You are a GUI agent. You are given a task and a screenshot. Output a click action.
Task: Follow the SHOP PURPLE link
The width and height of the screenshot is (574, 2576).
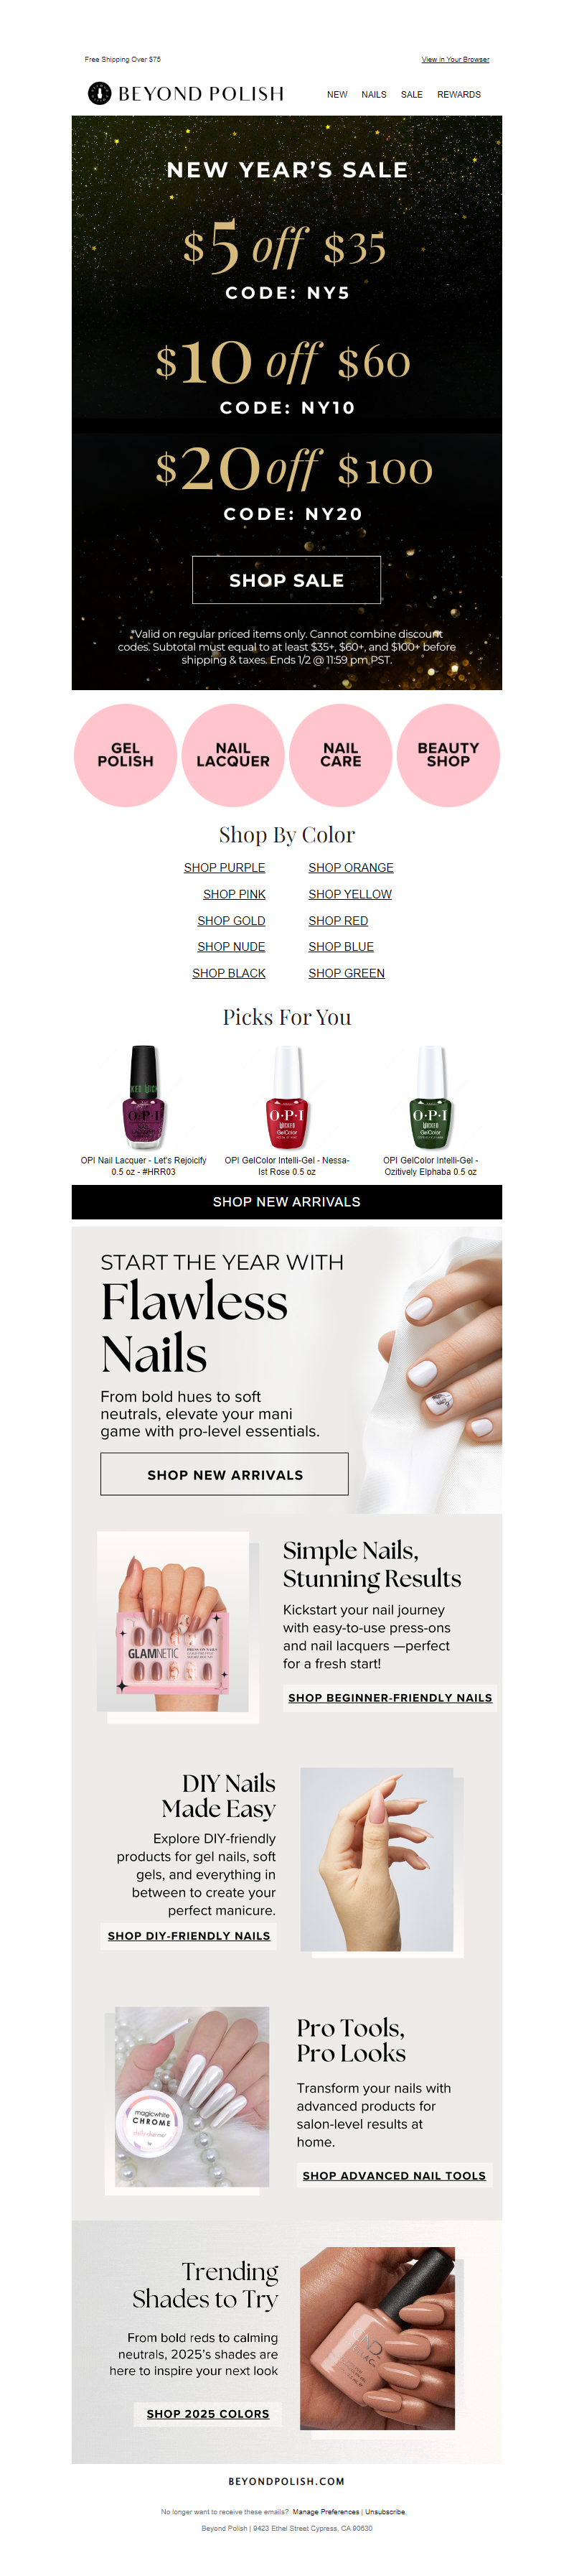[x=225, y=868]
